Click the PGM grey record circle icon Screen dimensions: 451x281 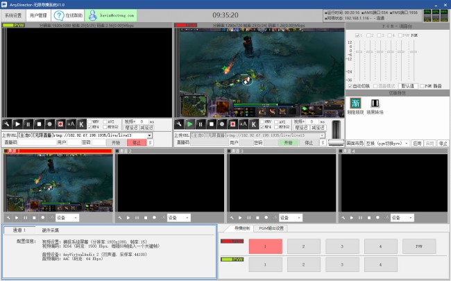click(222, 124)
